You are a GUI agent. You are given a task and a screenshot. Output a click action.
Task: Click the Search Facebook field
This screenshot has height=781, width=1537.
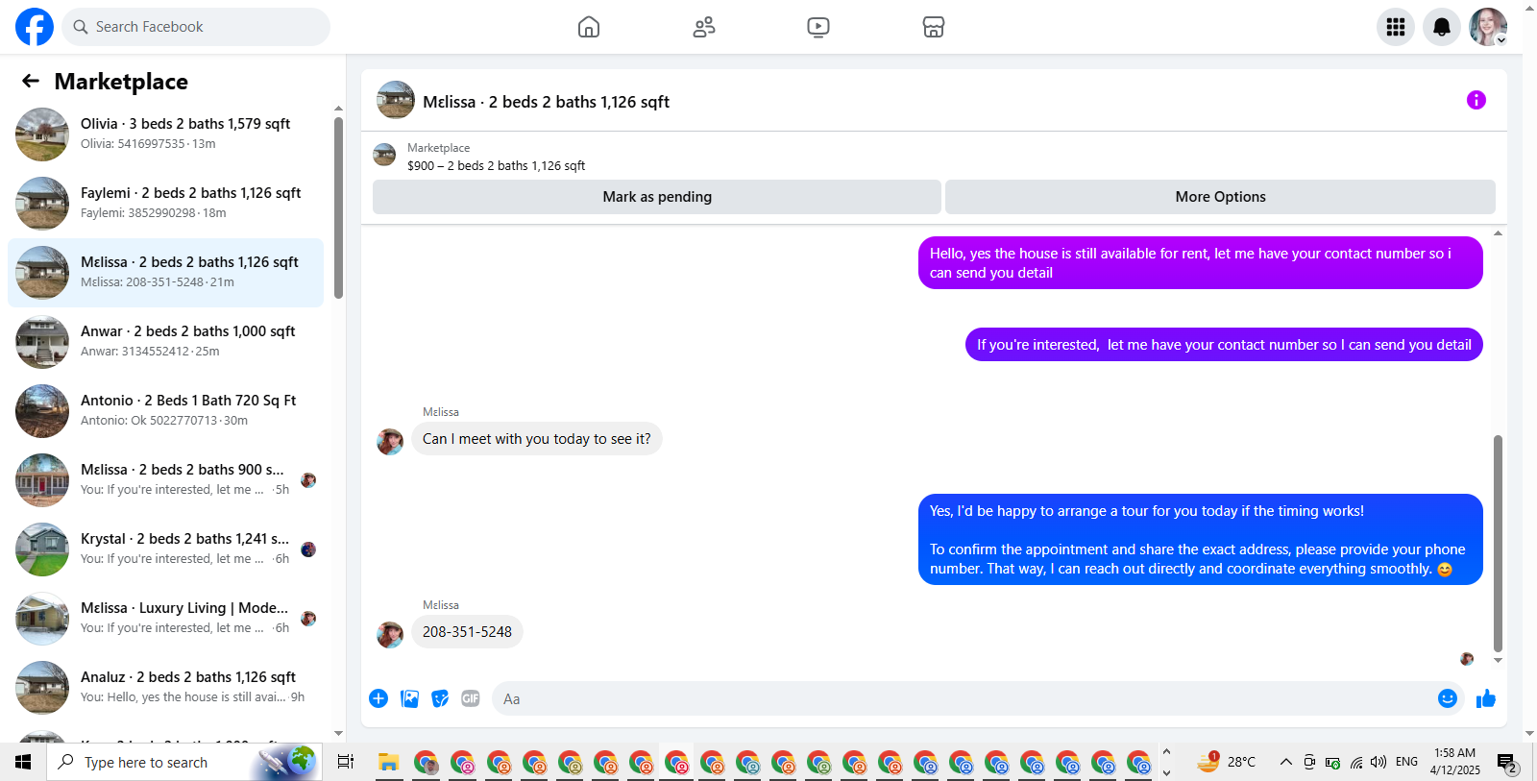196,27
